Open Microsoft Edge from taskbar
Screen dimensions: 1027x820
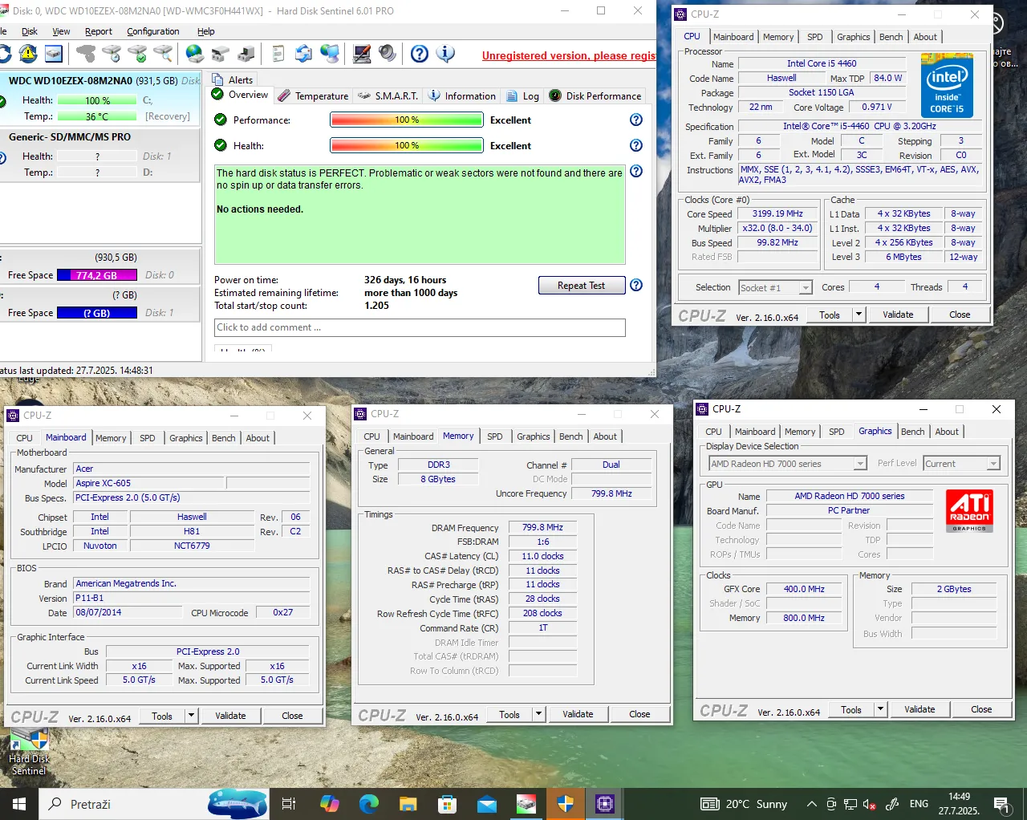[369, 803]
